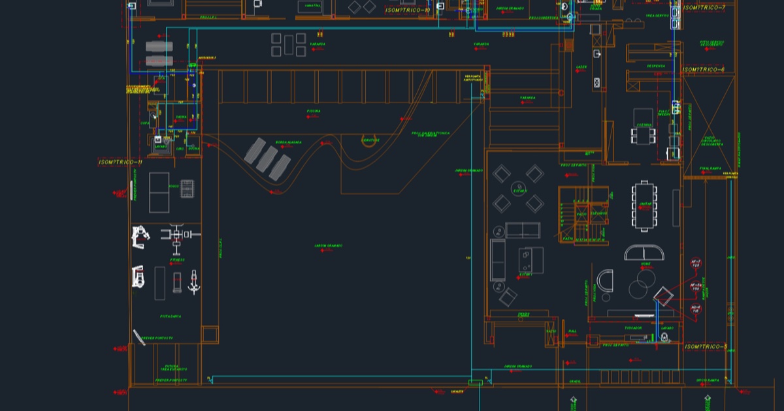Screen dimensions: 784x411
Task: Select the ISOM?TRICO-7 label
Action: [x=704, y=8]
